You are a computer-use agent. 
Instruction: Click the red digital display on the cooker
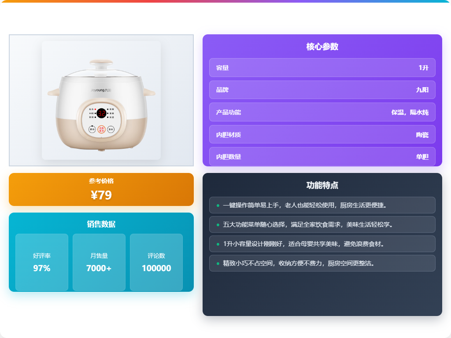pos(101,113)
